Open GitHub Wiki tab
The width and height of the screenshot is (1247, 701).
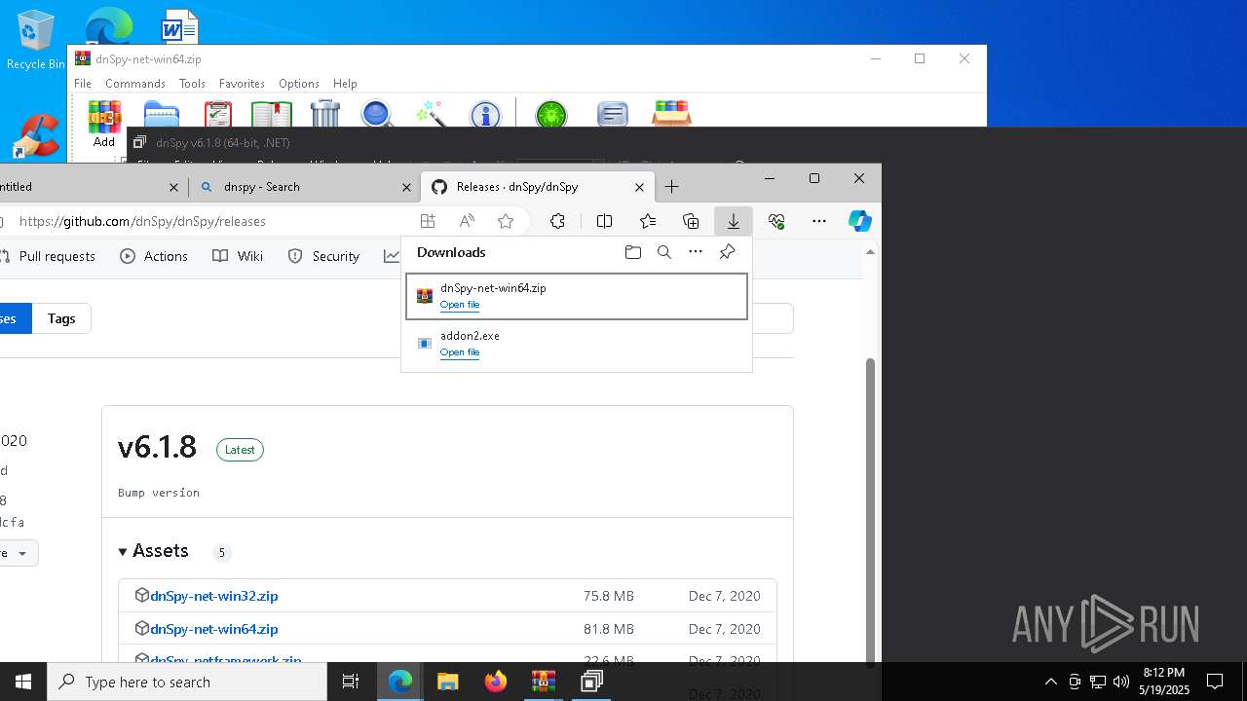coord(238,256)
